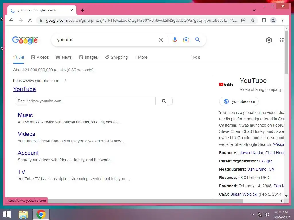
Task: Search by image with the camera lens icon
Action: coord(186,40)
